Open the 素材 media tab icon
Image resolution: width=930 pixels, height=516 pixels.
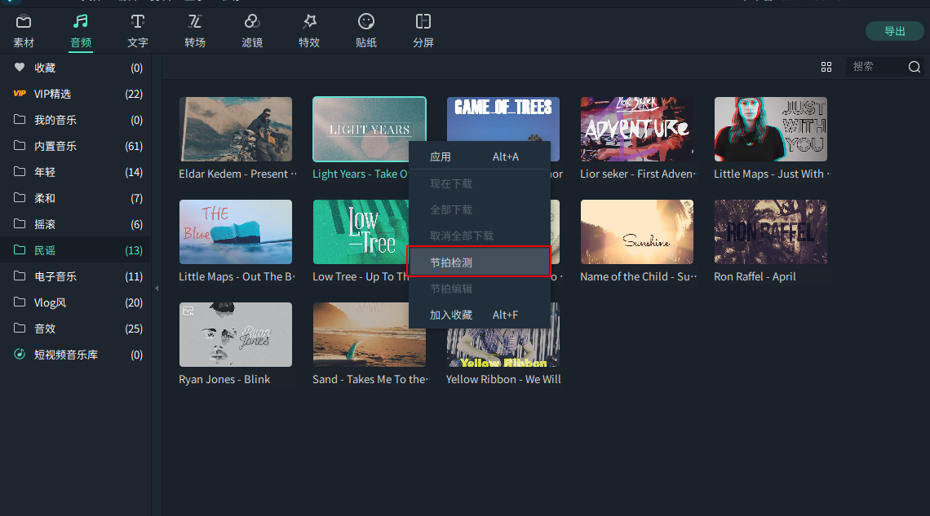(24, 22)
